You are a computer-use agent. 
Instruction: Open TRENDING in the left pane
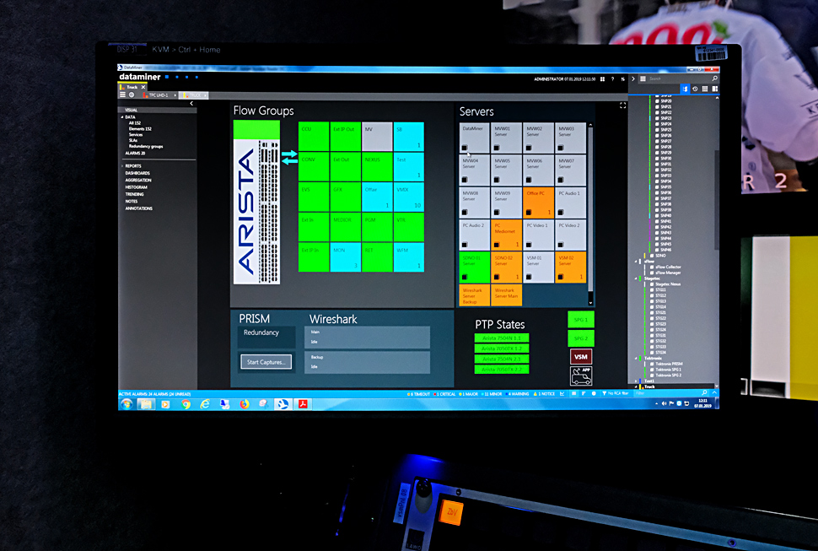click(x=135, y=194)
